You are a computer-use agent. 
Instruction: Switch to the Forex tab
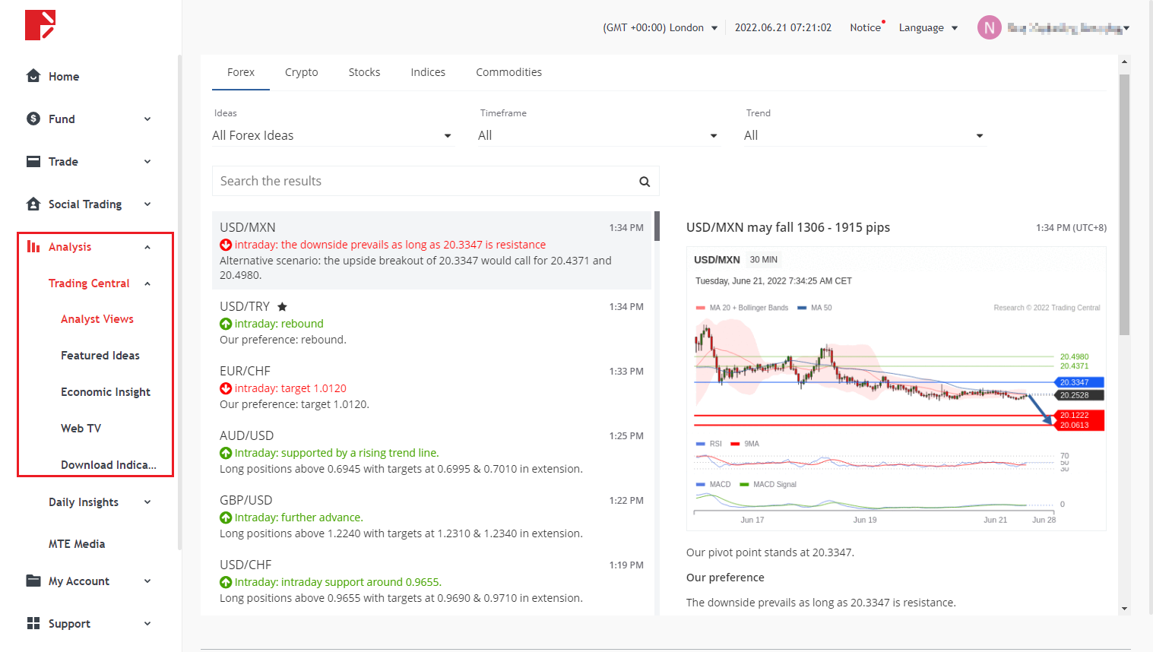coord(241,72)
